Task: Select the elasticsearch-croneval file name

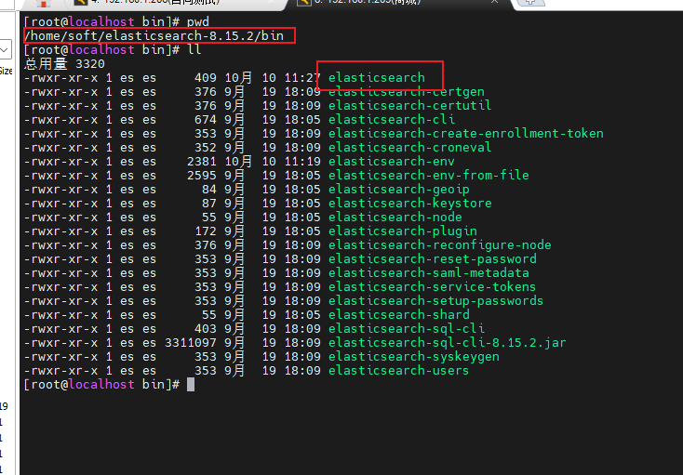Action: coord(409,147)
